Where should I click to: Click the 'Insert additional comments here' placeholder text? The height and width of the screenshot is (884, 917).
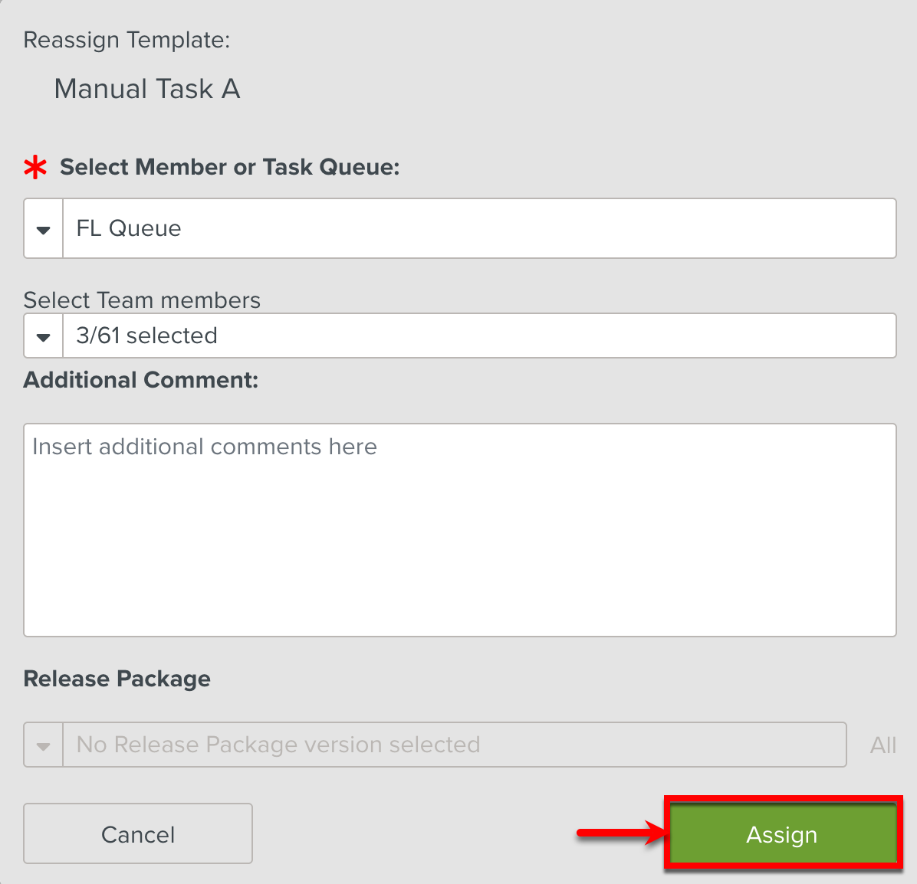click(205, 447)
